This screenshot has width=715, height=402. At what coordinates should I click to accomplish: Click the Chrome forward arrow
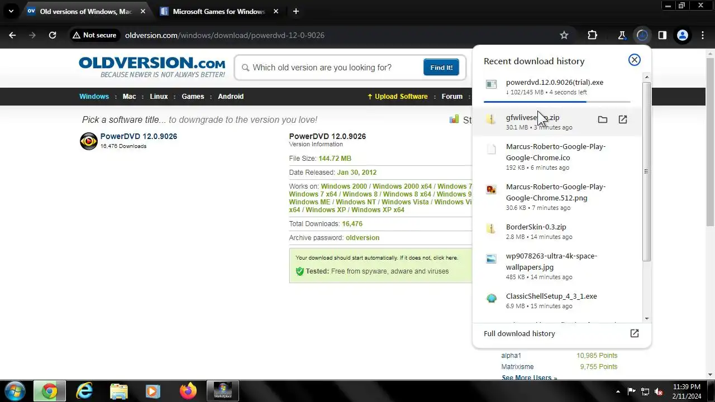click(32, 35)
